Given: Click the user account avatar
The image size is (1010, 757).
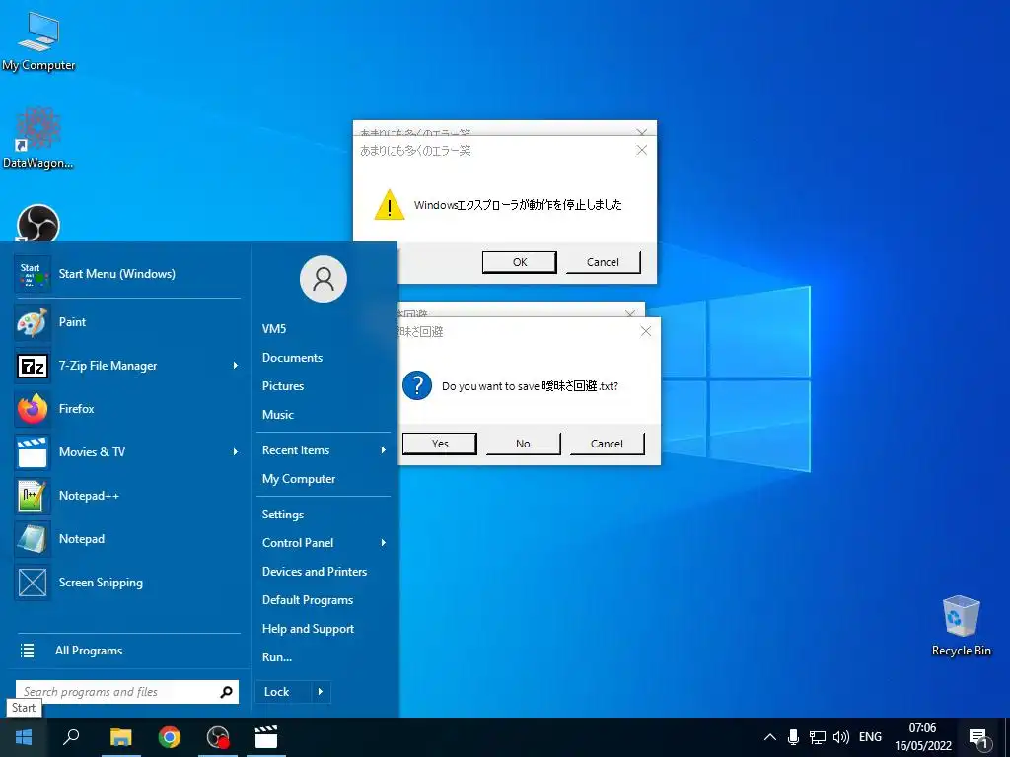Looking at the screenshot, I should [x=324, y=279].
